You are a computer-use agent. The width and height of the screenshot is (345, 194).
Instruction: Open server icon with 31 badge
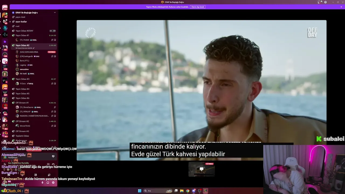point(5,15)
